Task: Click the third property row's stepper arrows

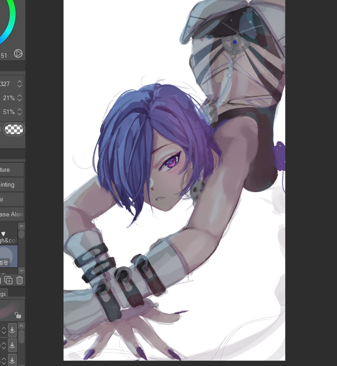Action: (x=4, y=361)
